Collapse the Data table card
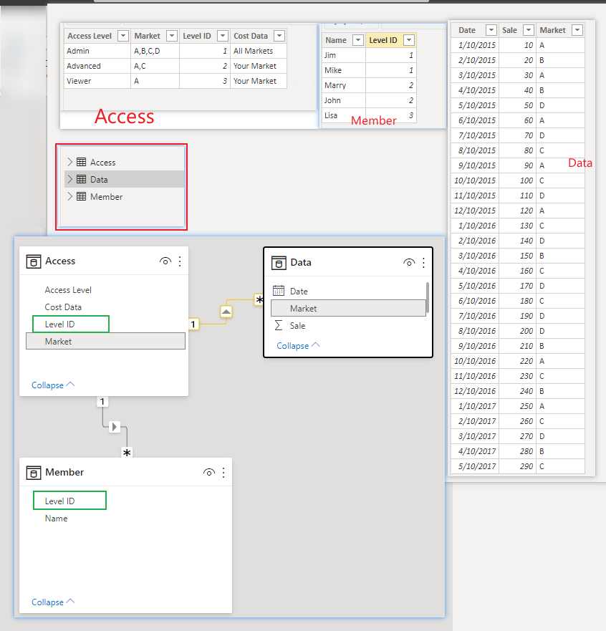Viewport: 606px width, 631px height. (298, 346)
